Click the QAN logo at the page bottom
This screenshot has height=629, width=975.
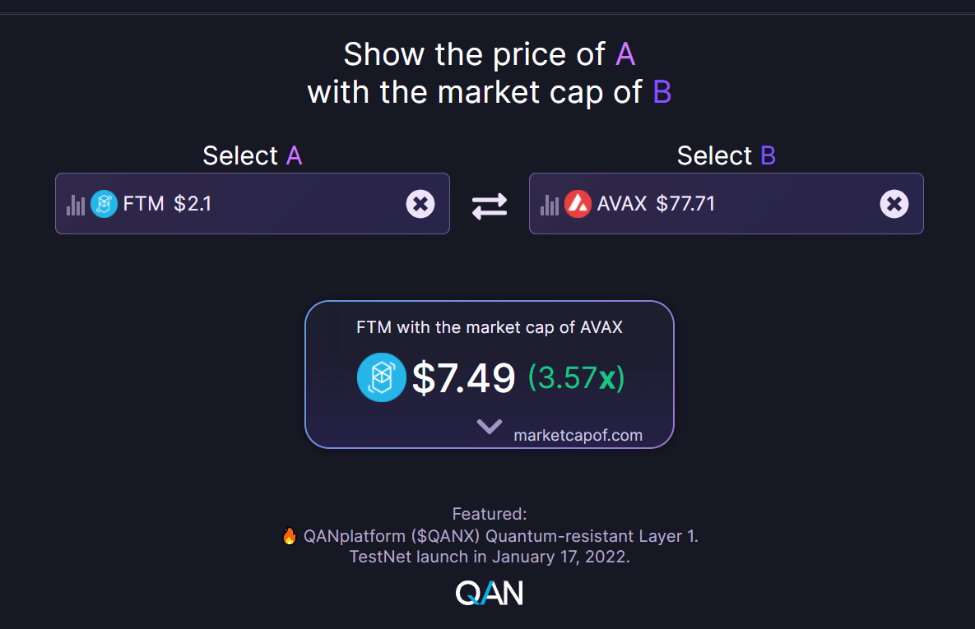click(489, 591)
